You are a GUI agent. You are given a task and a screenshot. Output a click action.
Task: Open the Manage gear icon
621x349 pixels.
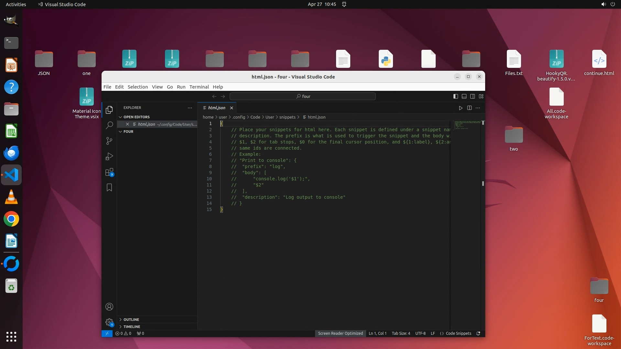pos(109,322)
